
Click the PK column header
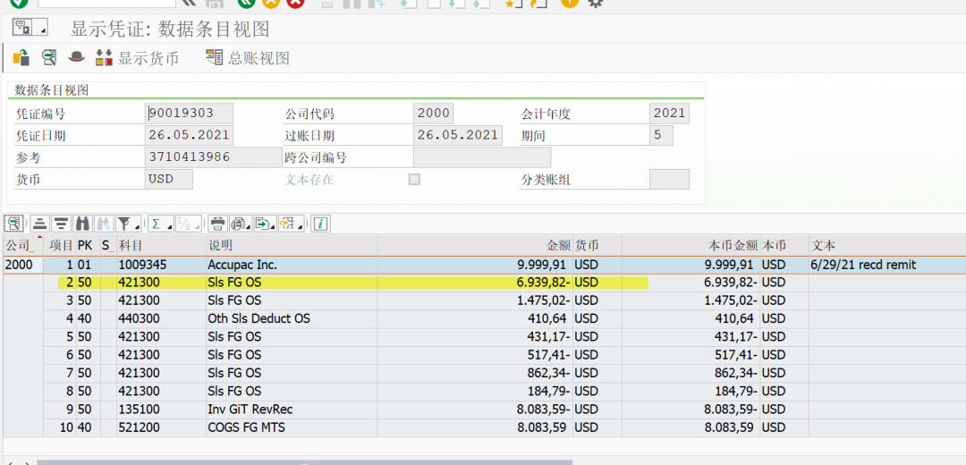(x=88, y=245)
